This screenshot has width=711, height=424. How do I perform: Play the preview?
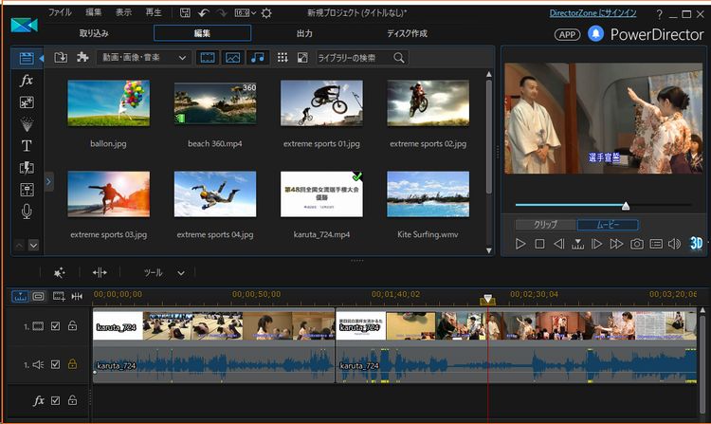tap(520, 244)
